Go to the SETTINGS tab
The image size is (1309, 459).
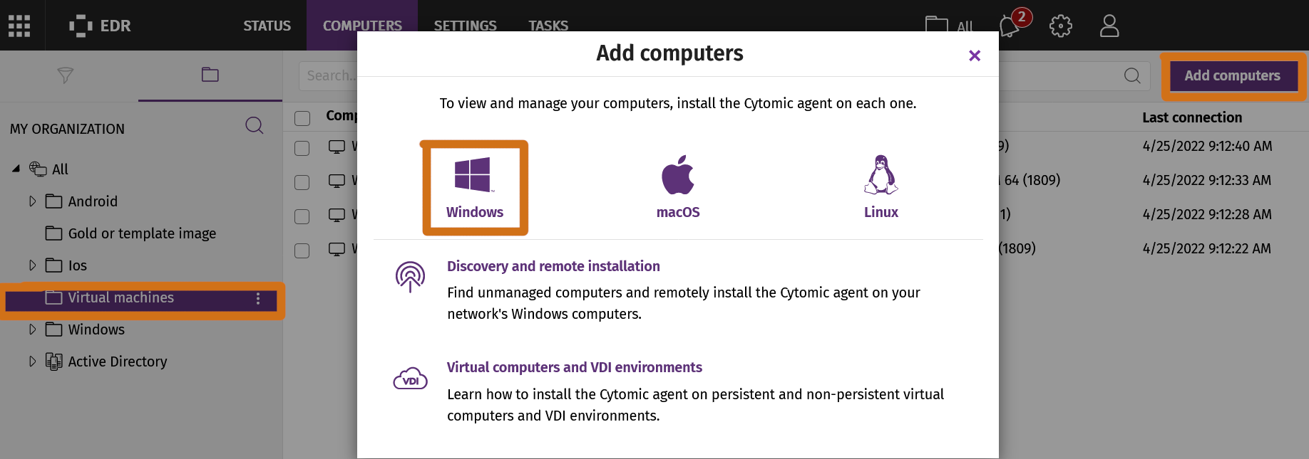point(465,26)
